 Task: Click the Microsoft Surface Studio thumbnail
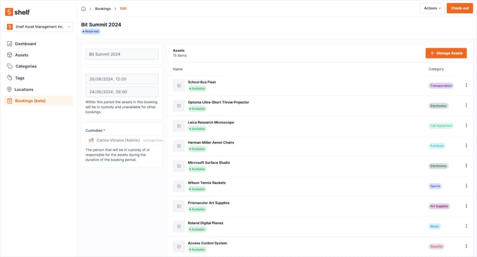pyautogui.click(x=179, y=166)
